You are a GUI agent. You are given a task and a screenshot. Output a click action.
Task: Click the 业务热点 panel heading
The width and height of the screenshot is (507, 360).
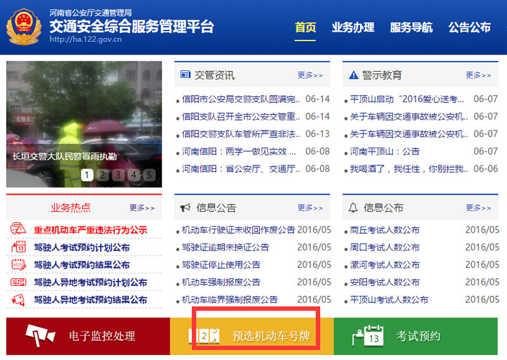point(70,207)
